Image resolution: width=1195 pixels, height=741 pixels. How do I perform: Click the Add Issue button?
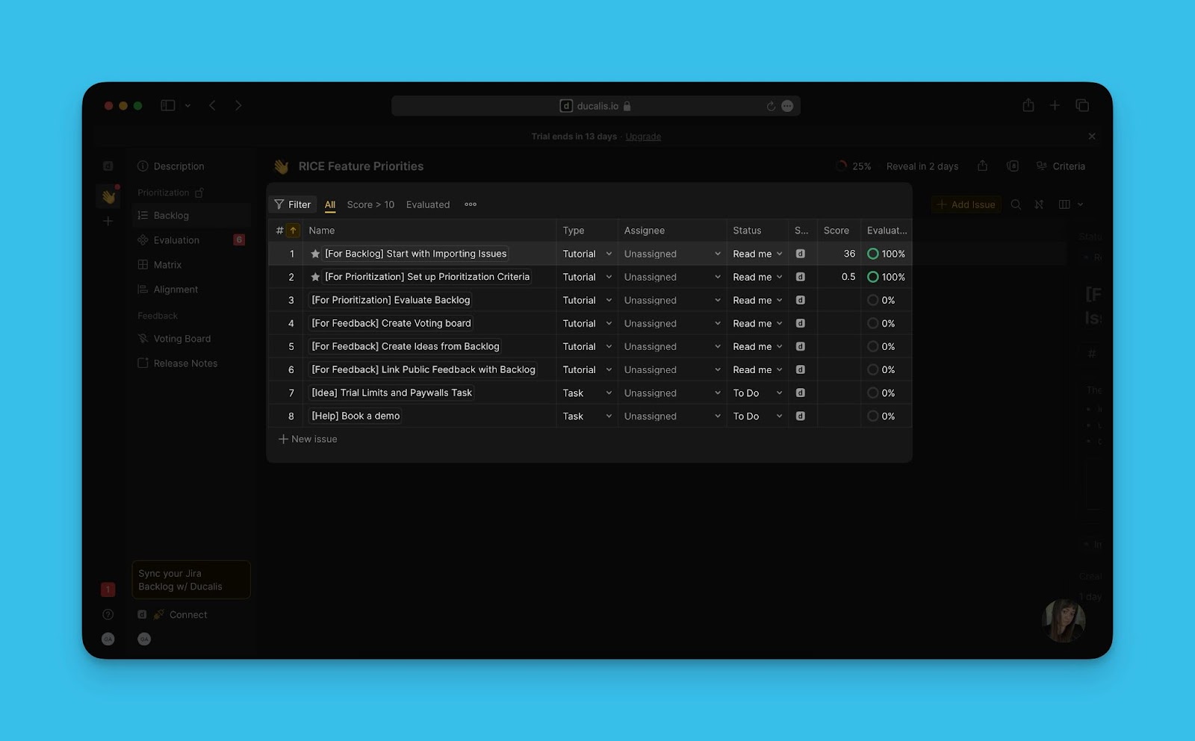966,204
